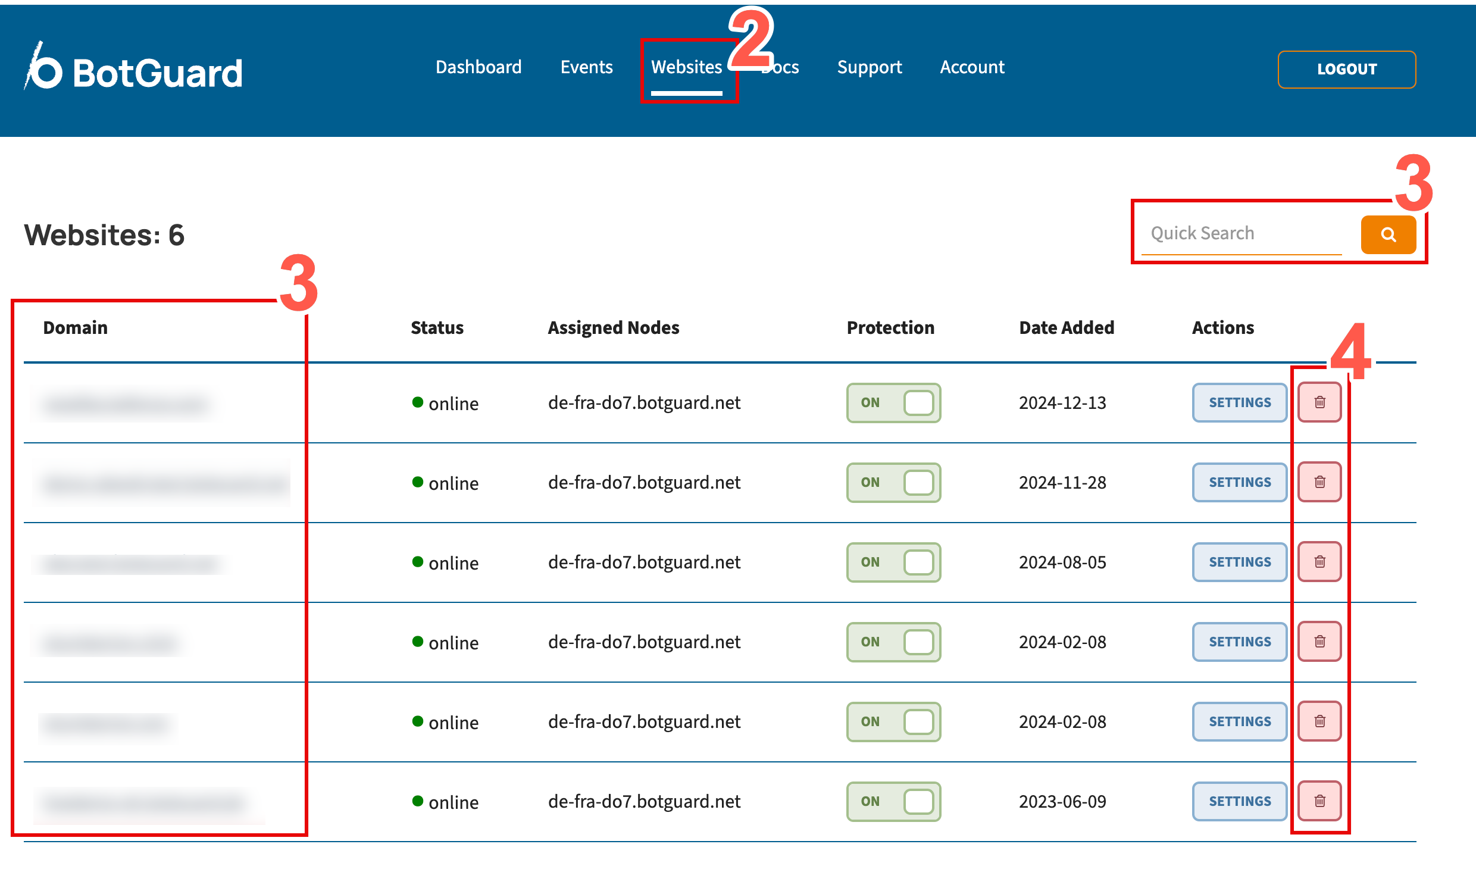Open the Docs page
Screen dimensions: 1476x869
(x=780, y=67)
